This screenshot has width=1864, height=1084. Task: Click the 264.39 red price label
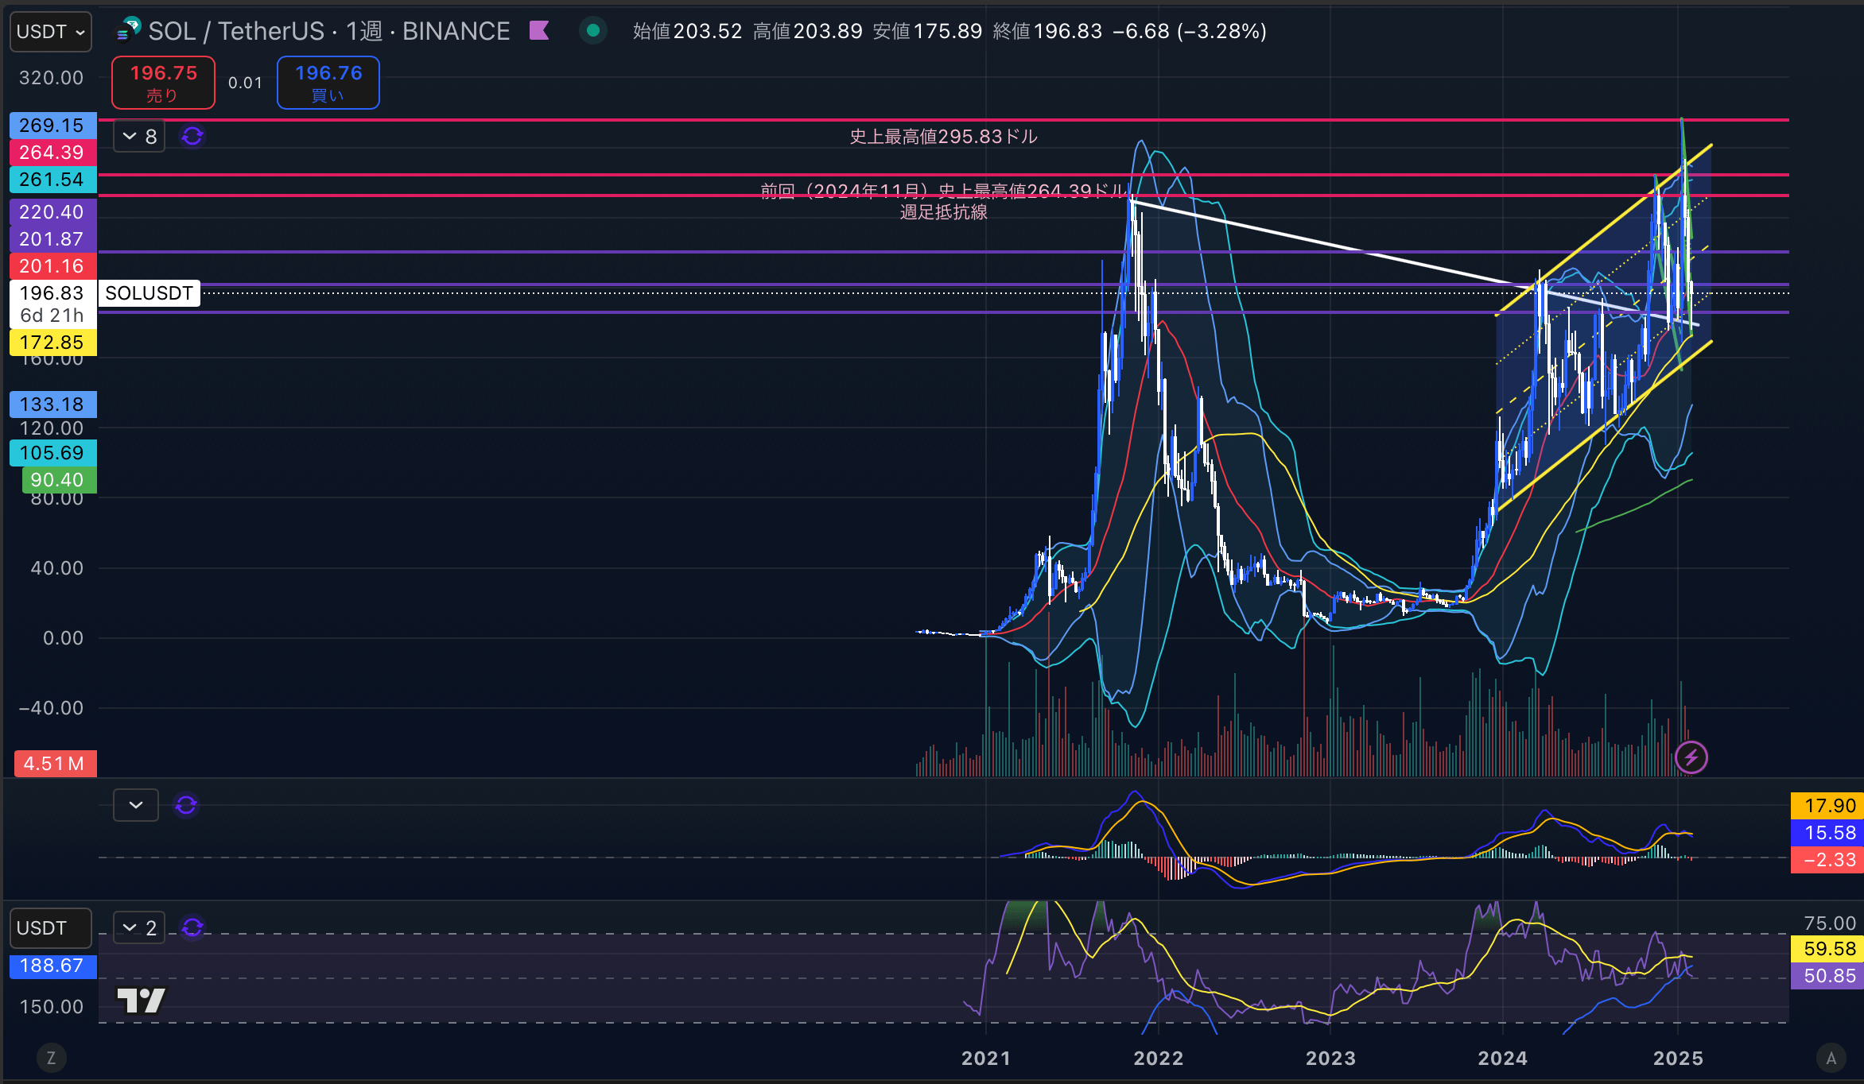click(52, 153)
